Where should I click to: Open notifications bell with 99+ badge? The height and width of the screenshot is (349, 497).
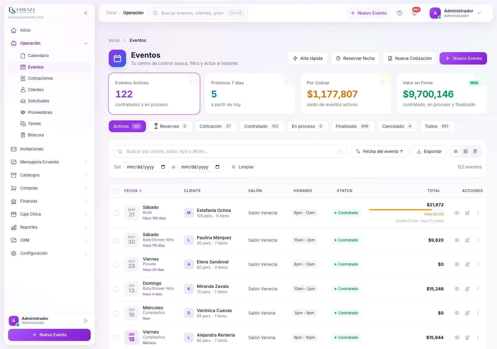pyautogui.click(x=414, y=13)
